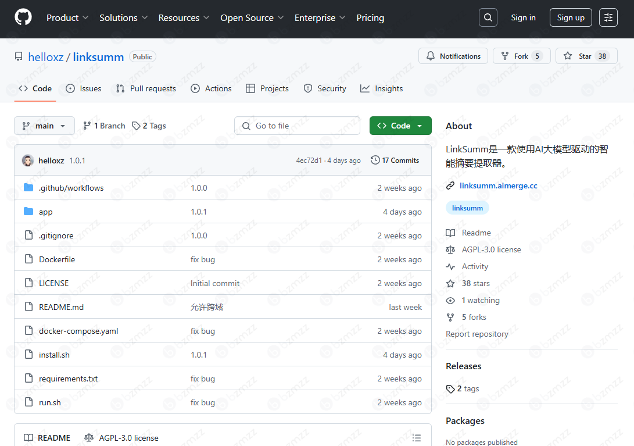Switch to the Actions tab
The image size is (634, 446).
pos(211,88)
